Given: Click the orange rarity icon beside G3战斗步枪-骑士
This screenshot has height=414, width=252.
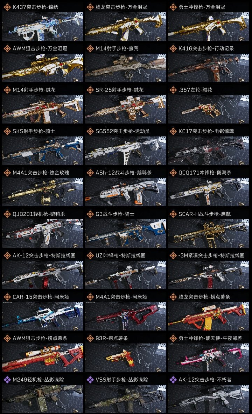Looking at the screenshot, I should 90,214.
